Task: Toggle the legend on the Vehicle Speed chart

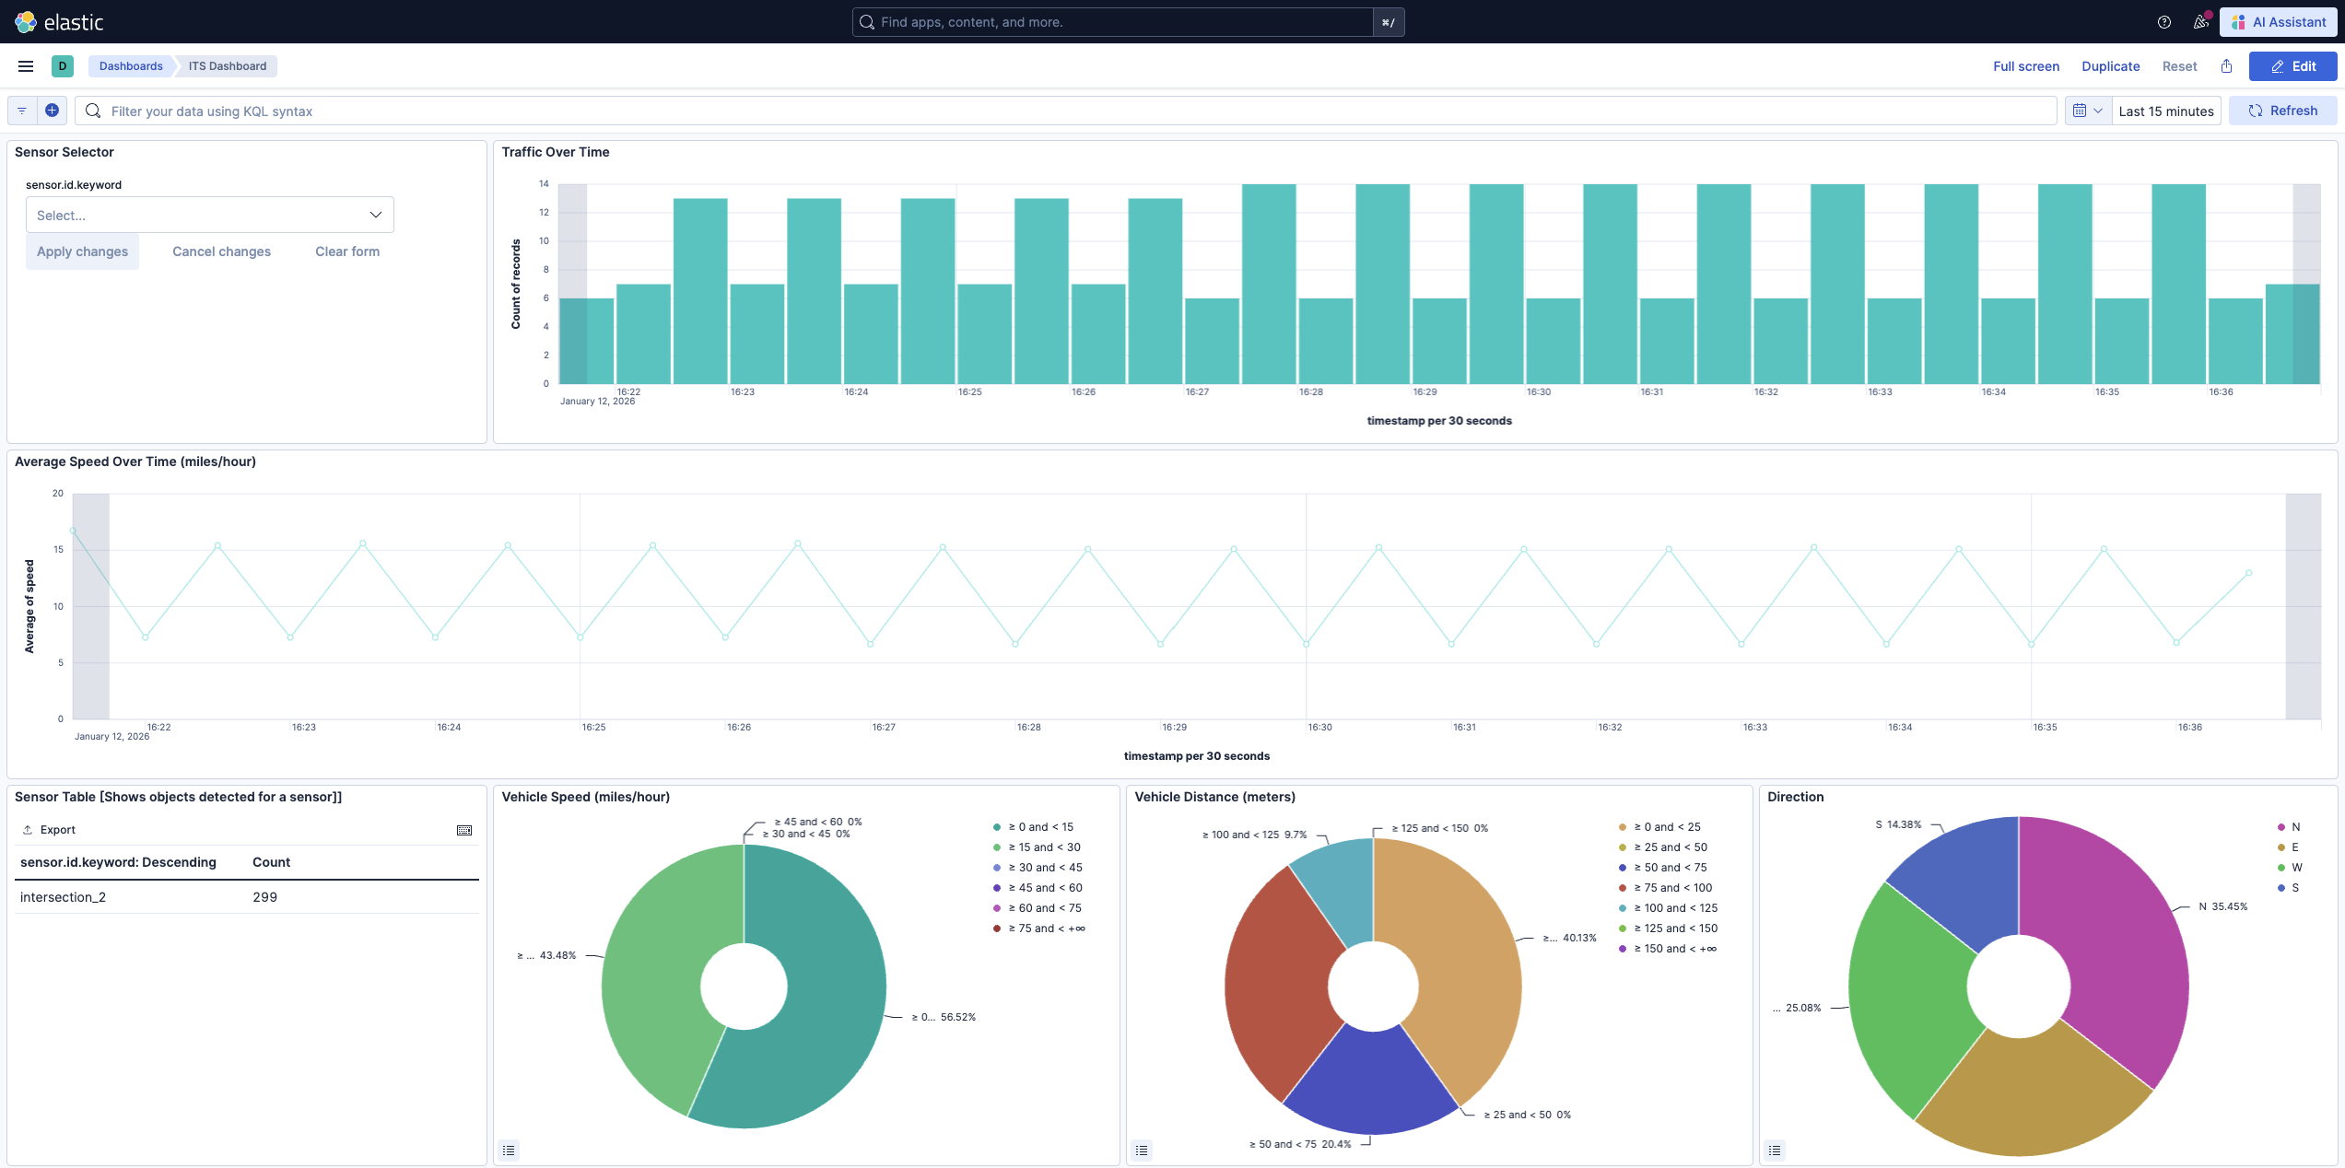Action: 509,1150
